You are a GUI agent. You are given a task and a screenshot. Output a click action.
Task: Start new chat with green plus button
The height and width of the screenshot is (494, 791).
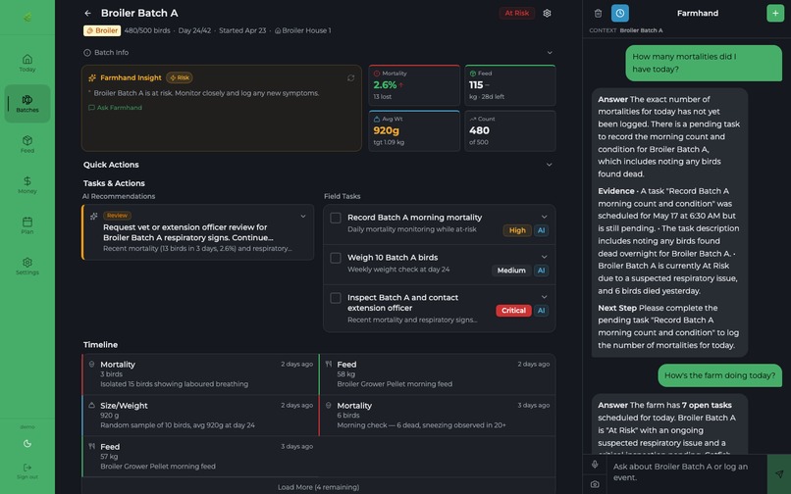click(775, 13)
